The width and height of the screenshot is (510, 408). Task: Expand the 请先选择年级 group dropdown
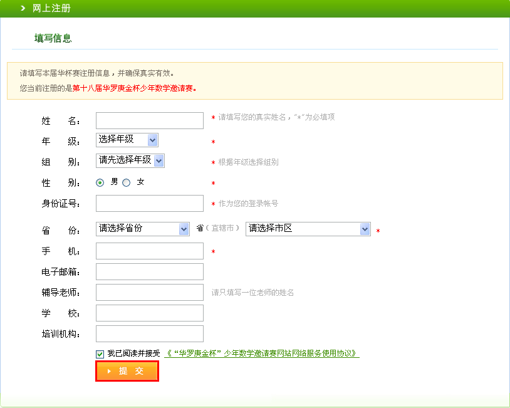tap(130, 160)
